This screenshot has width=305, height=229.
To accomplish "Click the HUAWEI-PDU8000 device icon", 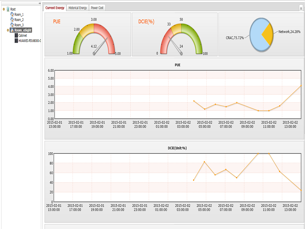I will pos(16,40).
